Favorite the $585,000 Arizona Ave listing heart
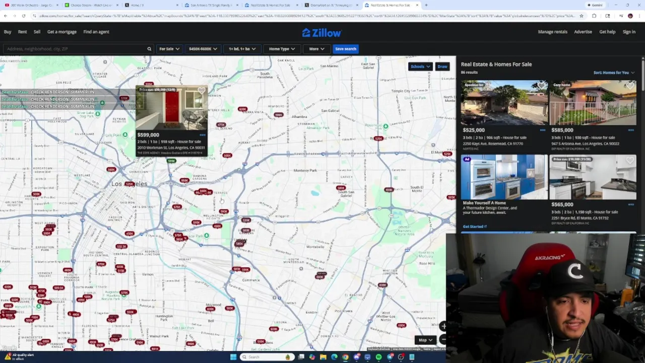 (x=630, y=86)
